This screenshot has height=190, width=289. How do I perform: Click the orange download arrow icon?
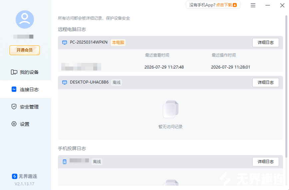[x=235, y=5]
